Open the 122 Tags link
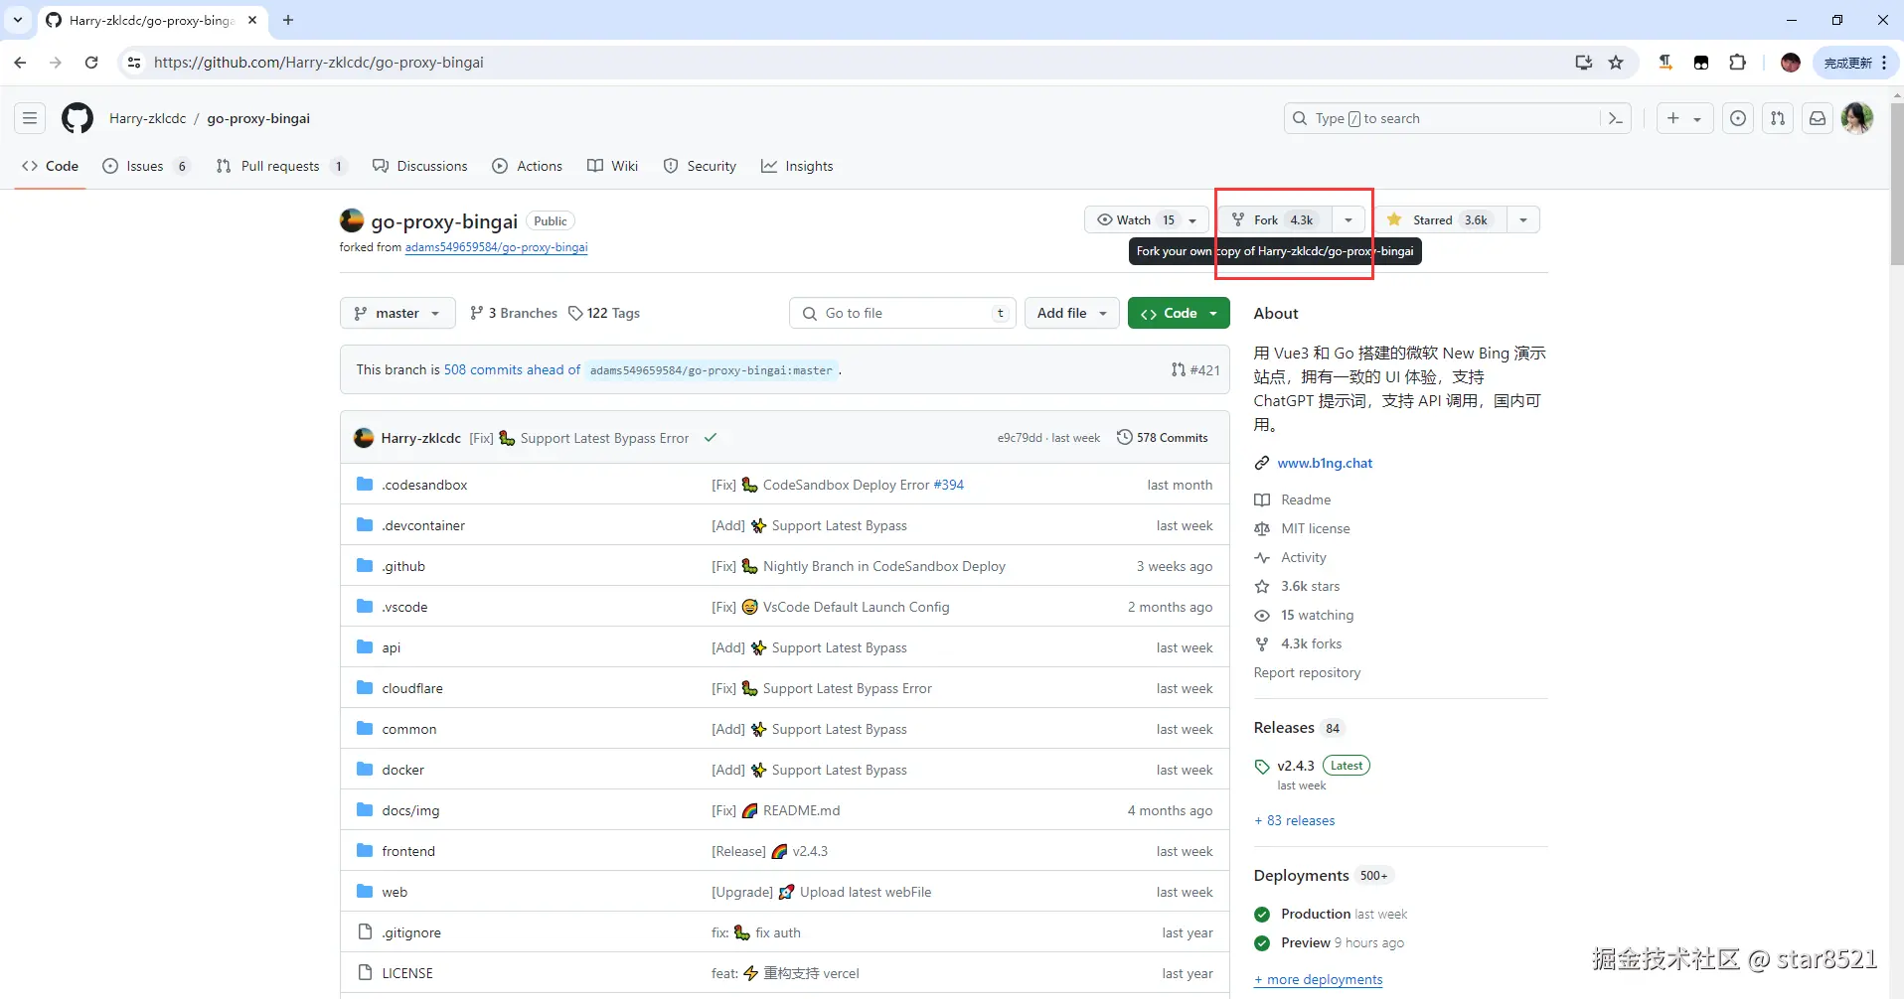The image size is (1904, 999). click(604, 313)
